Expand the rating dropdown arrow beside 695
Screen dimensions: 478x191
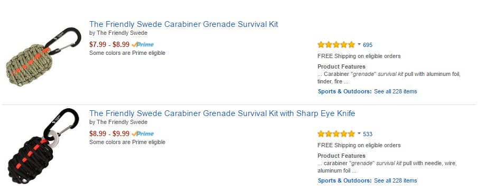pos(359,44)
